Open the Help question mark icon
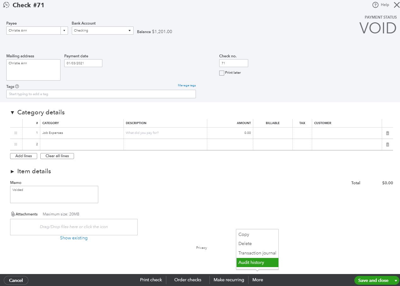The image size is (400, 286). click(375, 5)
